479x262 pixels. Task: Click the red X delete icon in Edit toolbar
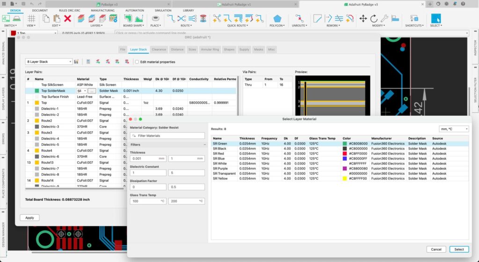67,19
